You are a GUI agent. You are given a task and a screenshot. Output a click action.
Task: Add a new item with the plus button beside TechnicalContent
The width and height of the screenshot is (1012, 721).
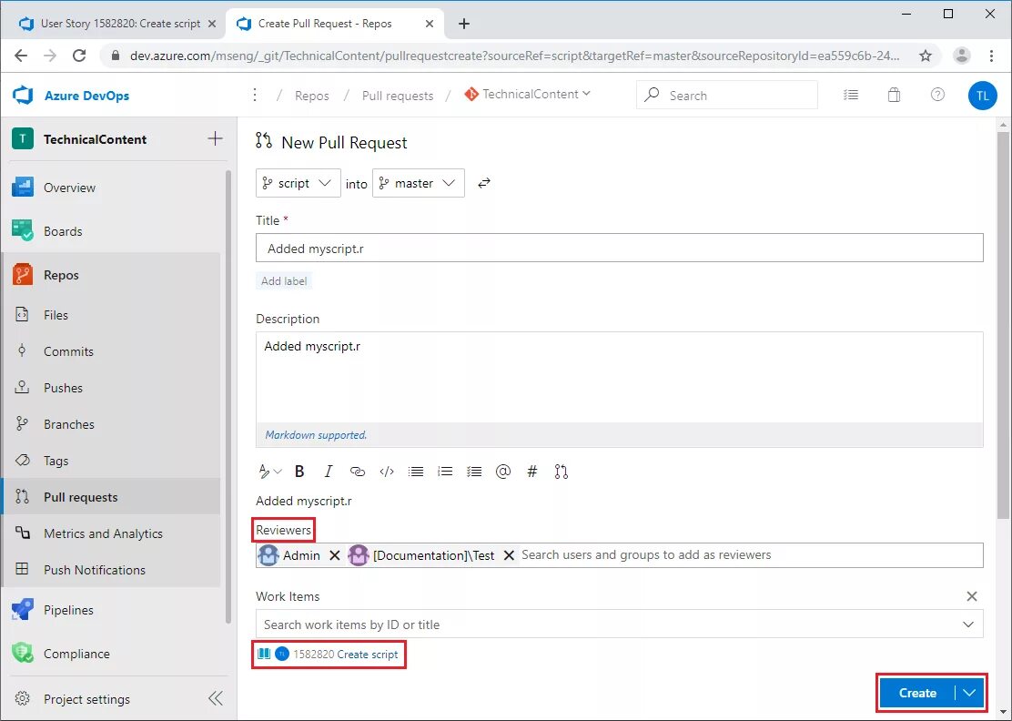(x=215, y=138)
